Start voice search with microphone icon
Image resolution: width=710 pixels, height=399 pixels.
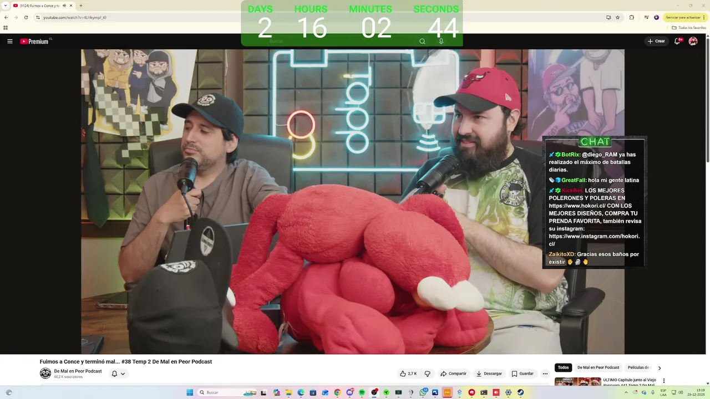441,41
